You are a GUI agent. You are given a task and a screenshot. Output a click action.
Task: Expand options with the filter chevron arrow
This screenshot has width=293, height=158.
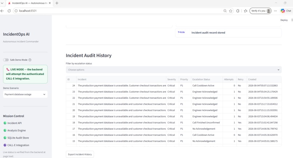tap(278, 70)
